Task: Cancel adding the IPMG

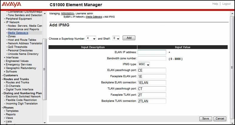Action: tap(220, 119)
